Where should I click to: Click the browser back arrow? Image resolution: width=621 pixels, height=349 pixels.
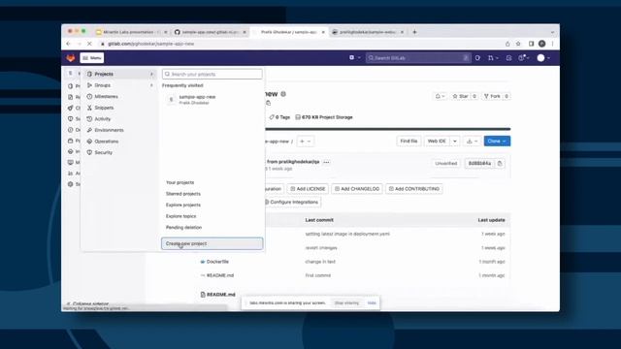[68, 44]
